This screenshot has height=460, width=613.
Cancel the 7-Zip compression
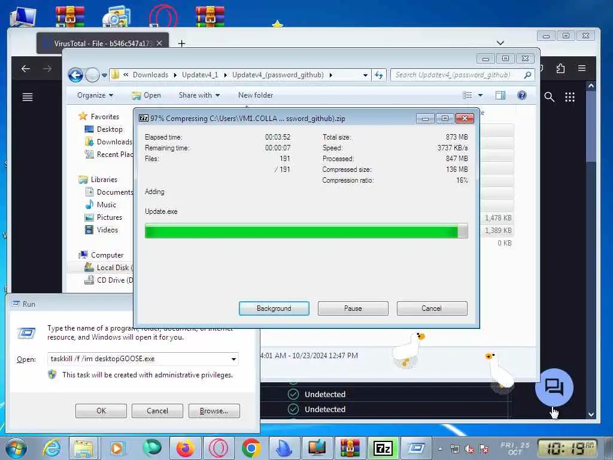point(432,308)
